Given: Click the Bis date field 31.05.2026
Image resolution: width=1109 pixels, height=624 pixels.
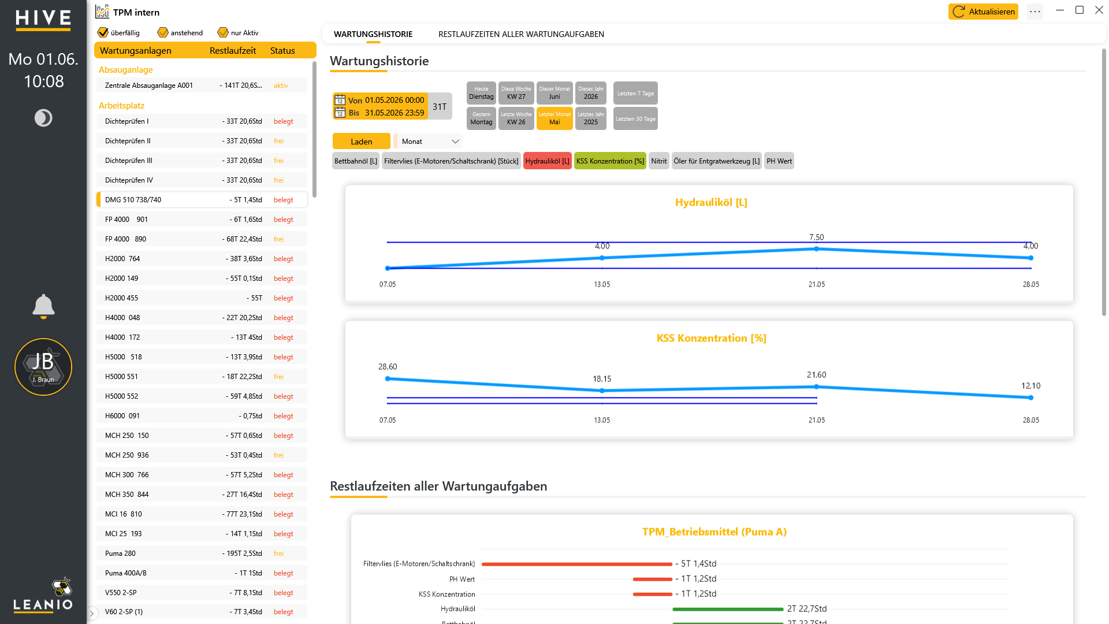Looking at the screenshot, I should (x=395, y=113).
